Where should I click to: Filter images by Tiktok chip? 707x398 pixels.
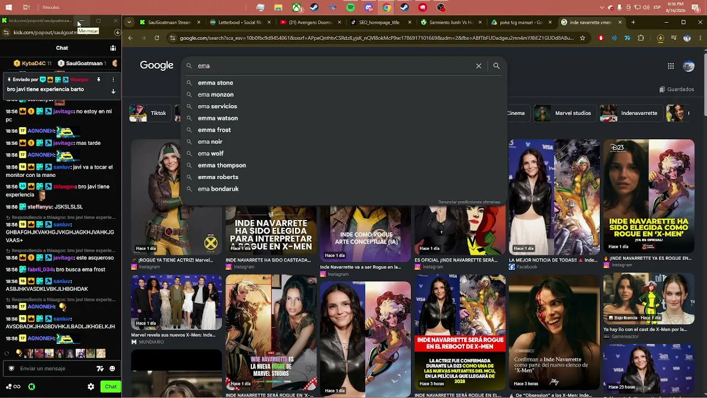[149, 113]
